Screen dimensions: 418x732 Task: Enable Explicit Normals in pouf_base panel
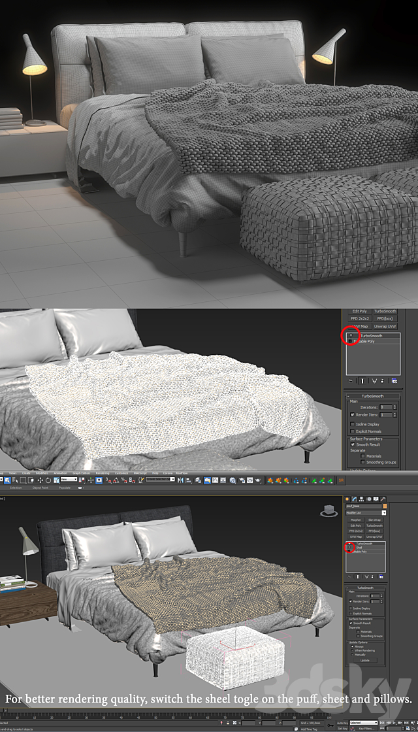point(350,614)
